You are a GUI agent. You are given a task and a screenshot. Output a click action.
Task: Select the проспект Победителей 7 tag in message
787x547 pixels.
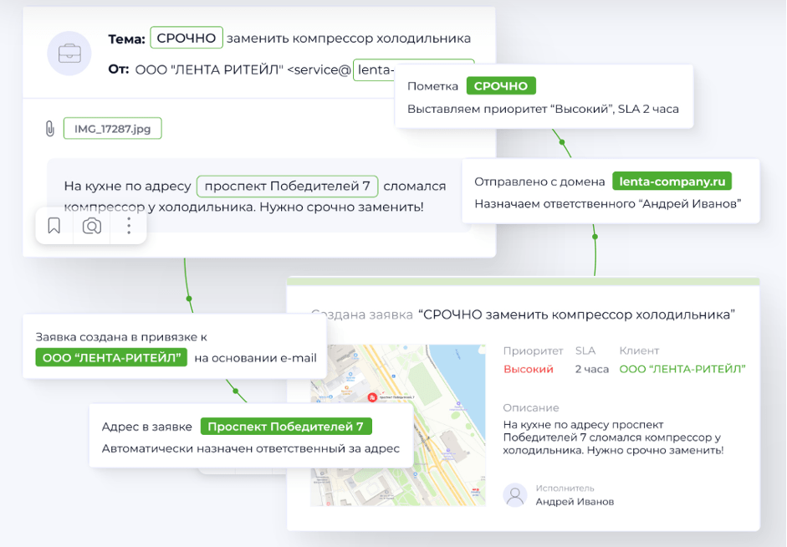click(x=287, y=186)
